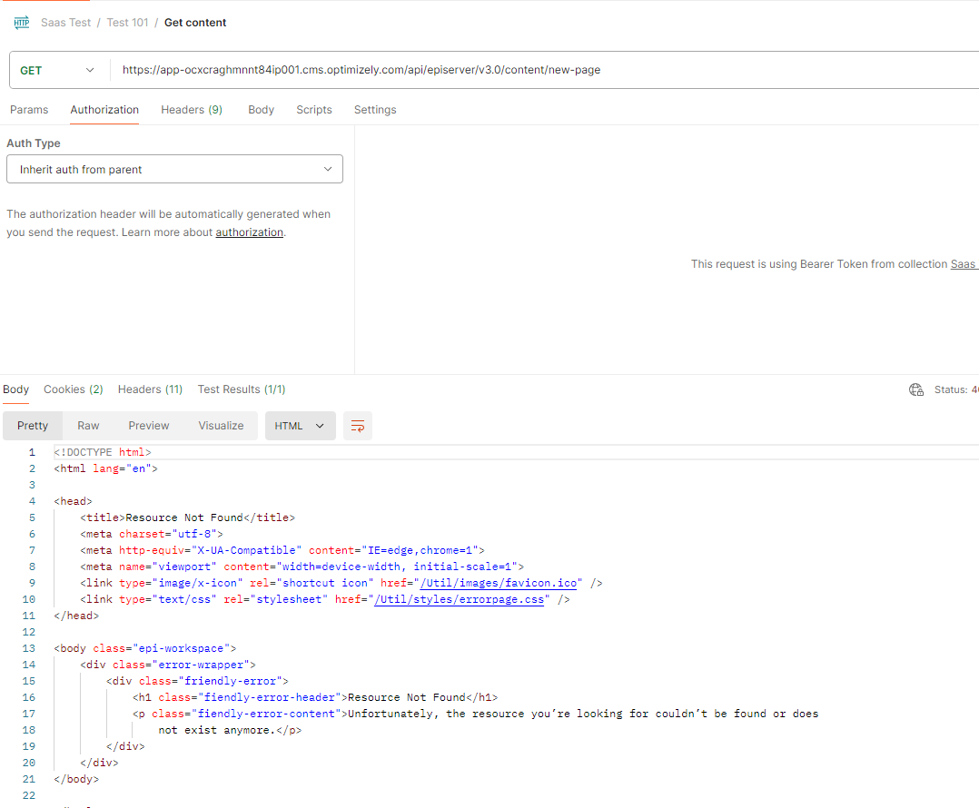This screenshot has height=808, width=979.
Task: Click the request URL input field
Action: pyautogui.click(x=545, y=70)
